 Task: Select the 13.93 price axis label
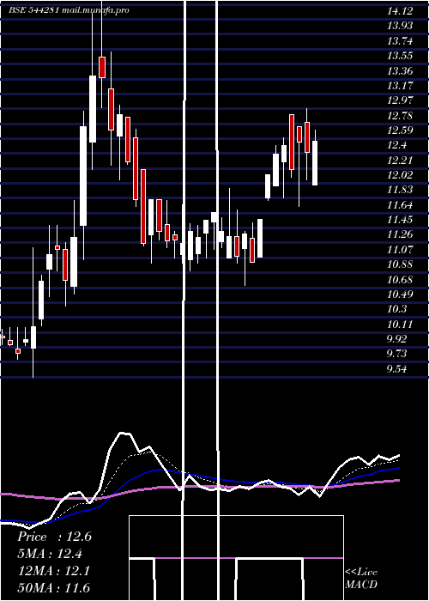point(400,26)
